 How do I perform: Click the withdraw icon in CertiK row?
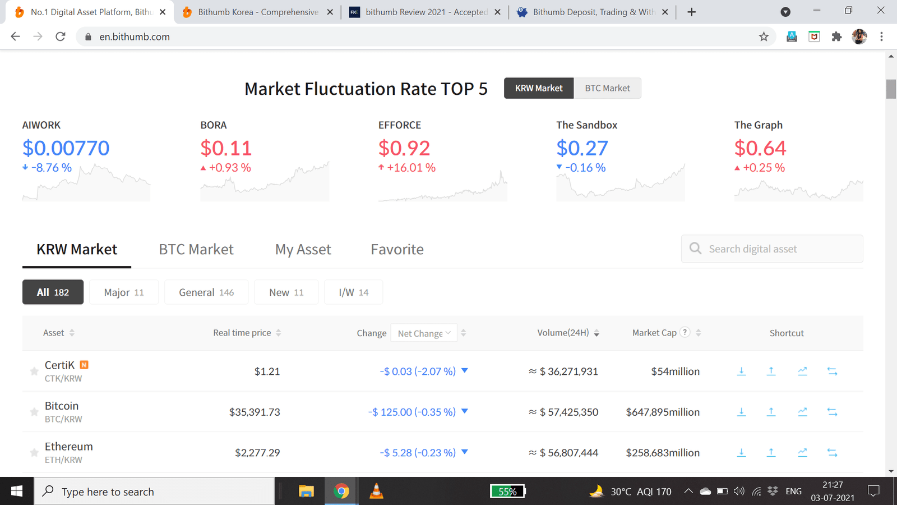coord(771,371)
